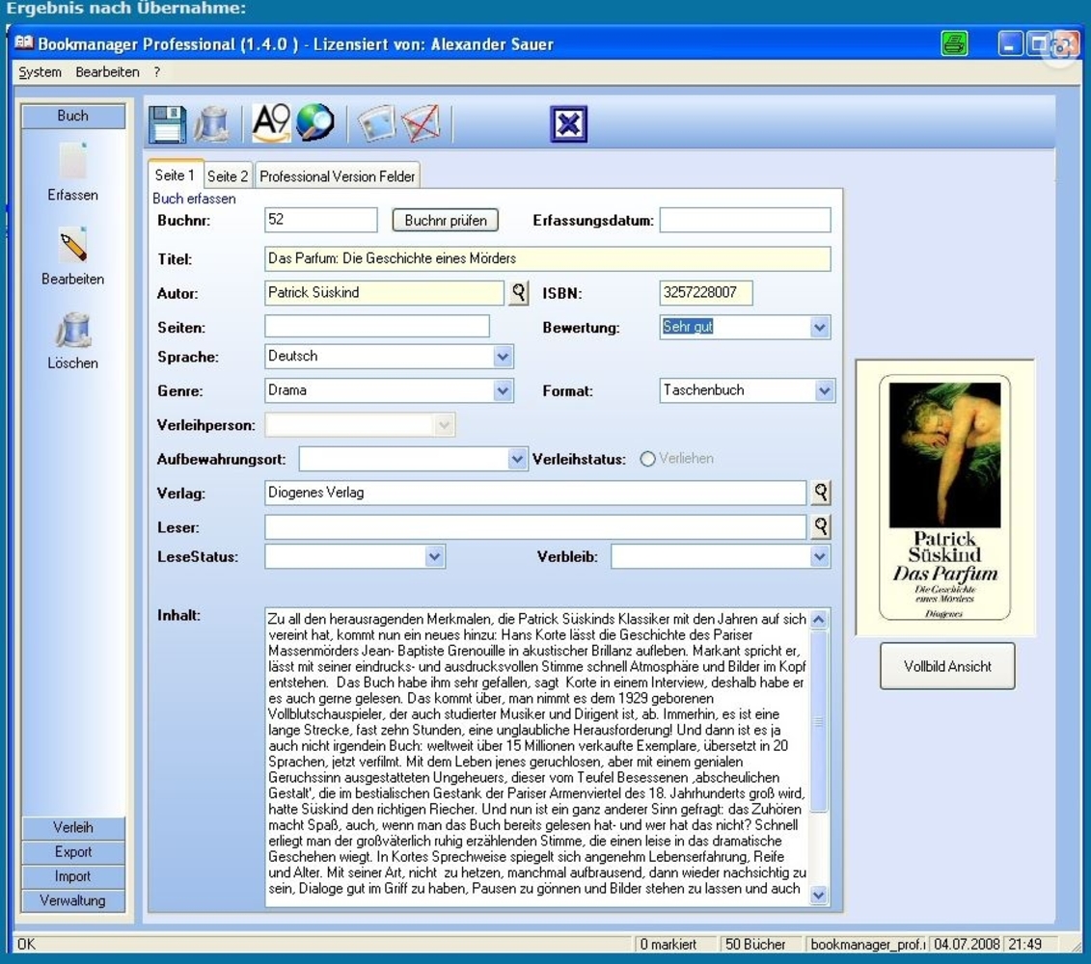Viewport: 1091px width, 964px height.
Task: Click the remove cover image icon
Action: click(x=421, y=124)
